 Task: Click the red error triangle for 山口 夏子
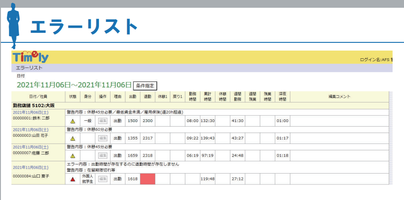pyautogui.click(x=72, y=179)
